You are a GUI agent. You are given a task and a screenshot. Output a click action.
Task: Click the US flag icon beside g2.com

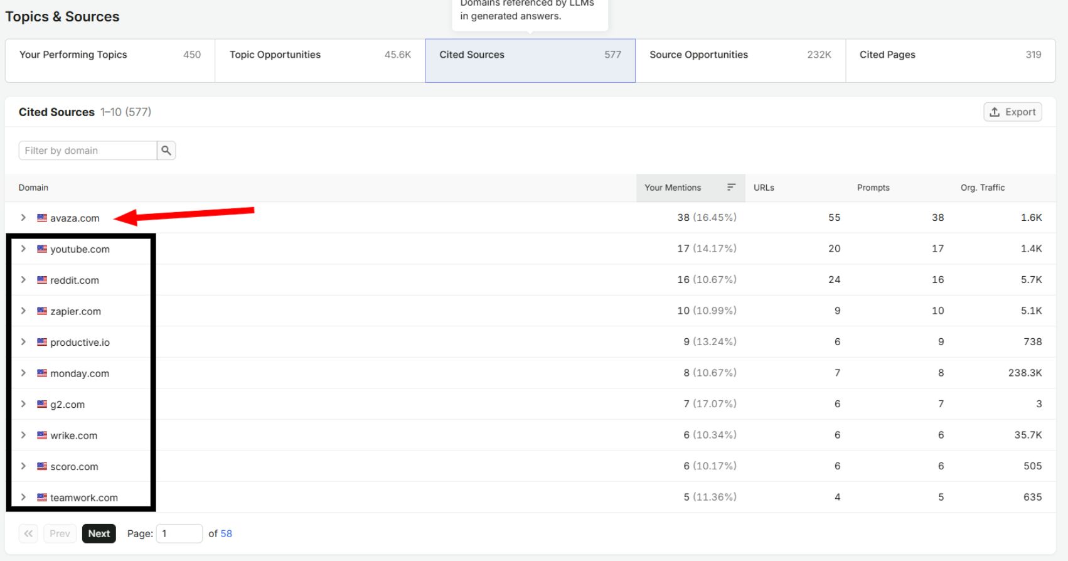tap(42, 404)
